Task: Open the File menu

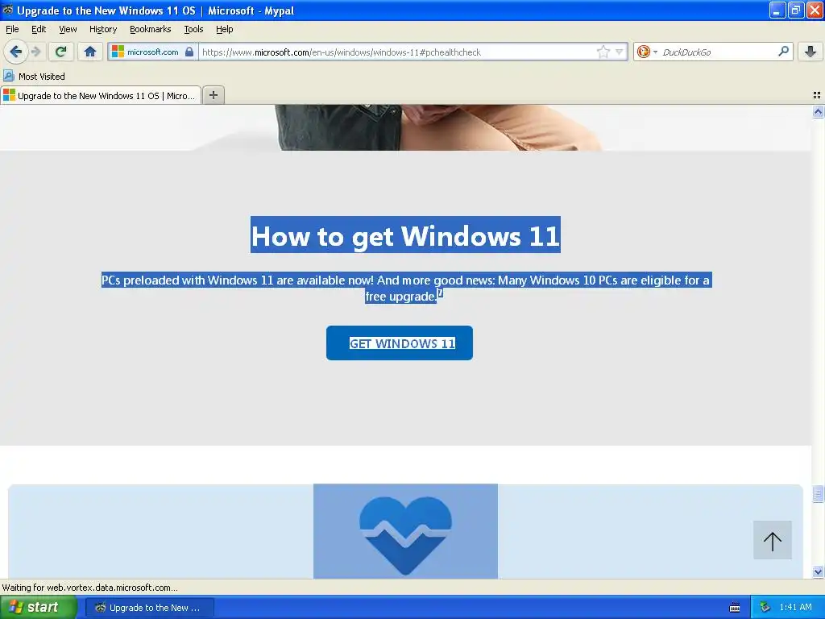Action: [x=12, y=29]
